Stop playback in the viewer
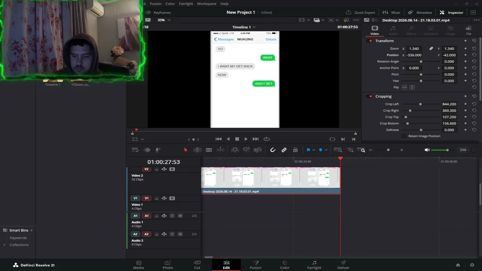 point(237,139)
